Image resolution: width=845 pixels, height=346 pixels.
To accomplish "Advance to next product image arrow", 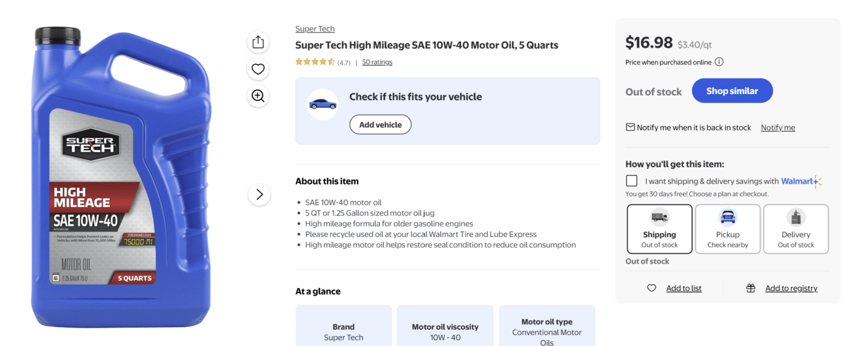I will click(259, 194).
